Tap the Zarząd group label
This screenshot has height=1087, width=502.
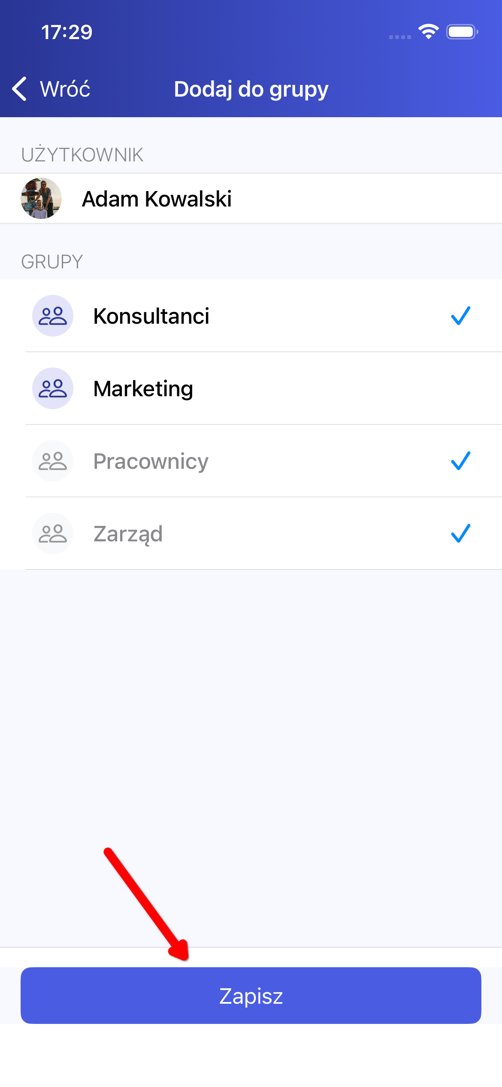128,534
